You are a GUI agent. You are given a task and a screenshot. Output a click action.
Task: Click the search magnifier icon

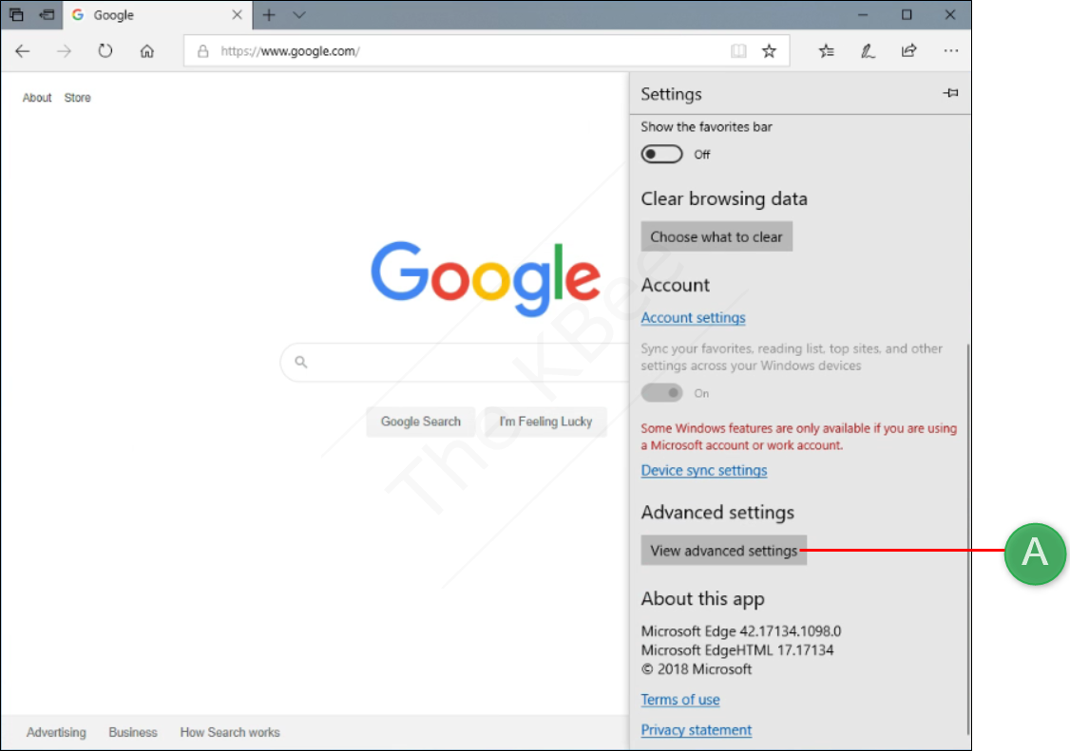point(301,362)
